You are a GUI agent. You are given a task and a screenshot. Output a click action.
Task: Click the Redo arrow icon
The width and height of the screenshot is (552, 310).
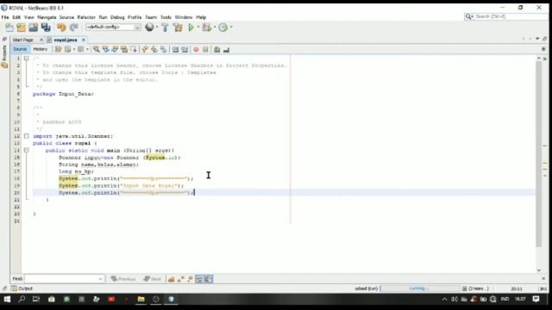tap(74, 28)
